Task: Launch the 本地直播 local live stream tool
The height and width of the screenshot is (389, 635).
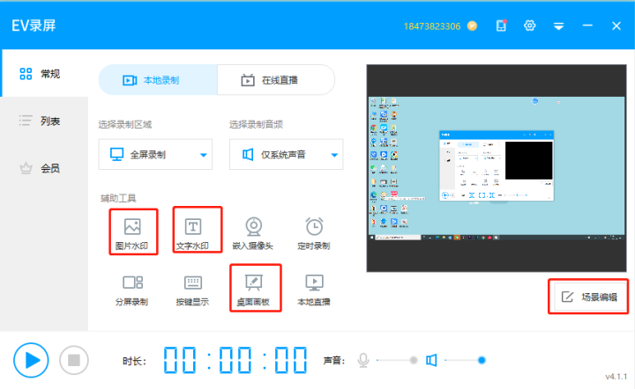Action: [314, 290]
